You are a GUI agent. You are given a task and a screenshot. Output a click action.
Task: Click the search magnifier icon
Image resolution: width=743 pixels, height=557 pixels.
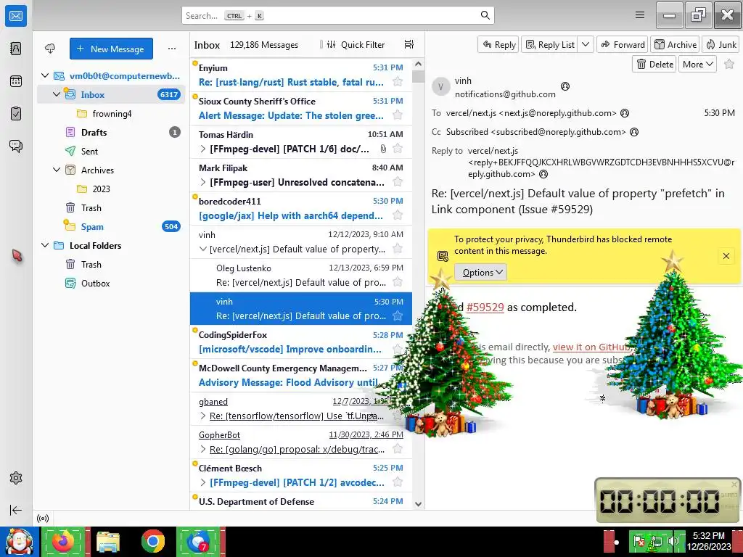pos(485,15)
